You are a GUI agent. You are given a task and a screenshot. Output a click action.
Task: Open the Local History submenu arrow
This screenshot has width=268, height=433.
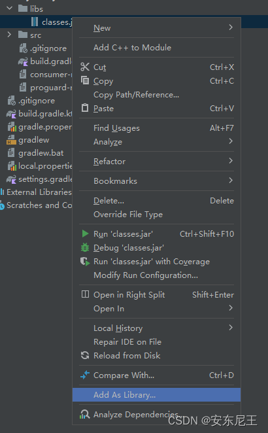(231, 328)
